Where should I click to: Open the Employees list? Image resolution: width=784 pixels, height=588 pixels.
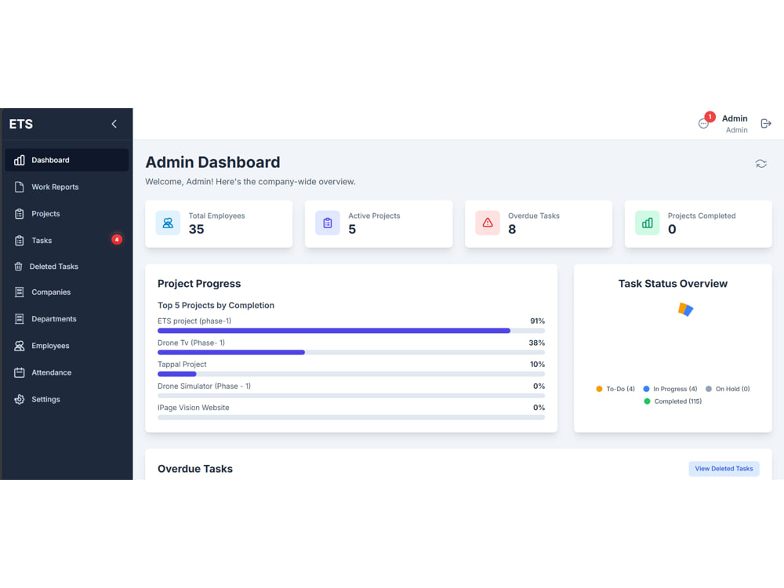67,346
